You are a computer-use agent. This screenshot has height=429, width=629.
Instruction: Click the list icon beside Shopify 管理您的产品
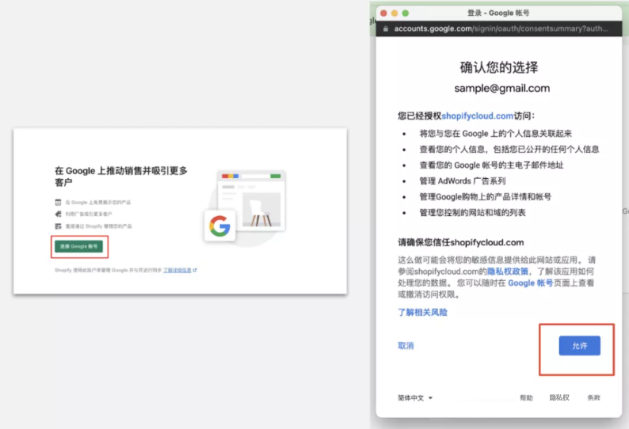tap(58, 226)
